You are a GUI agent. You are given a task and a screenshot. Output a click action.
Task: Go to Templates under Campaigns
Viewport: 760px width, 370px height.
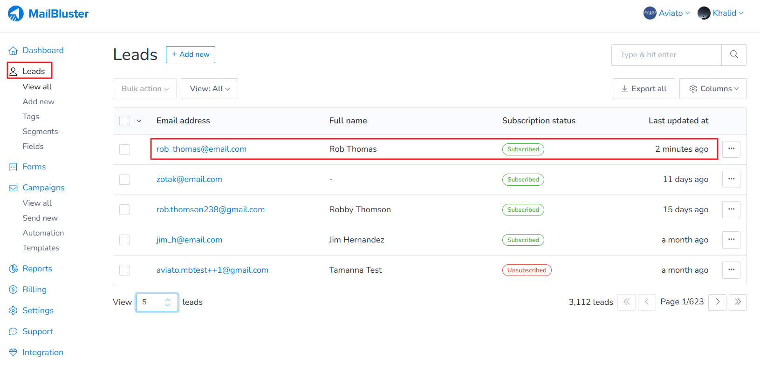(41, 248)
